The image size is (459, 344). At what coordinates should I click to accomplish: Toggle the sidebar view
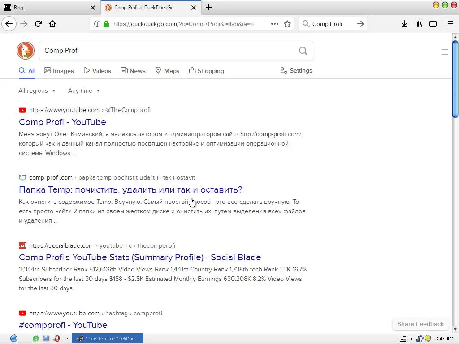433,24
